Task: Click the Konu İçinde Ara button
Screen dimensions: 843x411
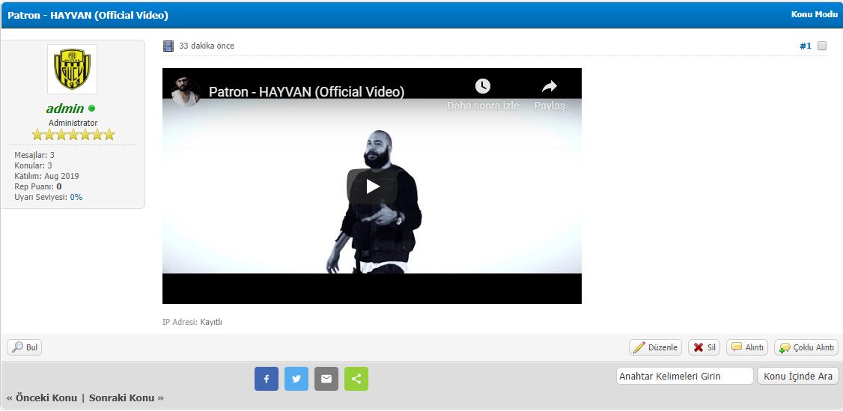Action: click(x=798, y=376)
